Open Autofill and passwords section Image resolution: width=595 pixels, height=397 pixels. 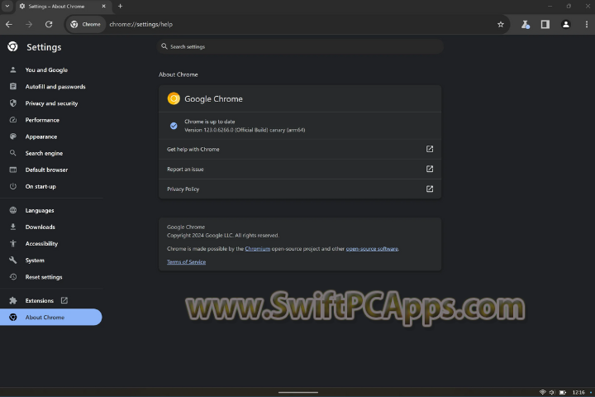[x=55, y=87]
